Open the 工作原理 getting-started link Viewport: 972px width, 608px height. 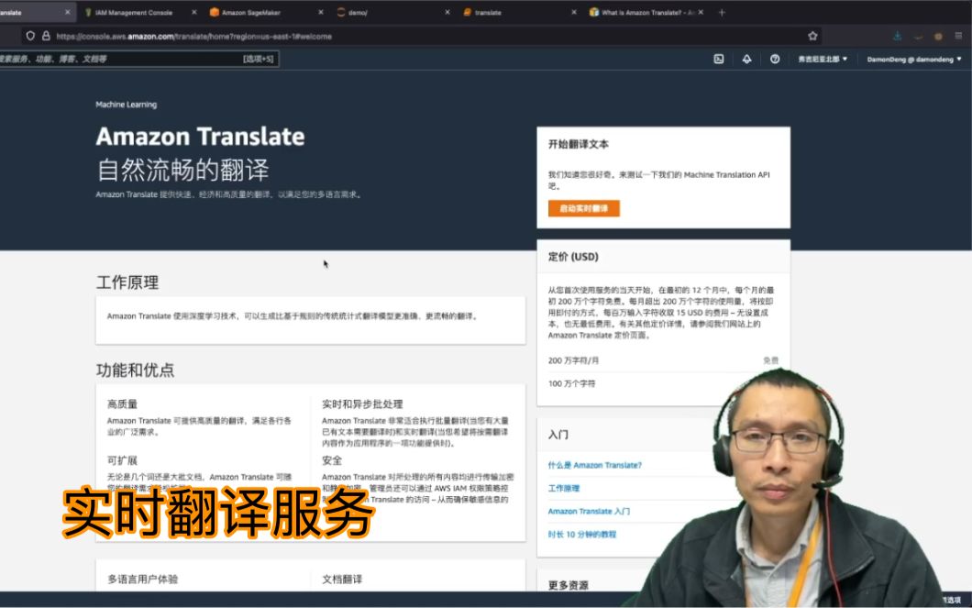coord(564,489)
